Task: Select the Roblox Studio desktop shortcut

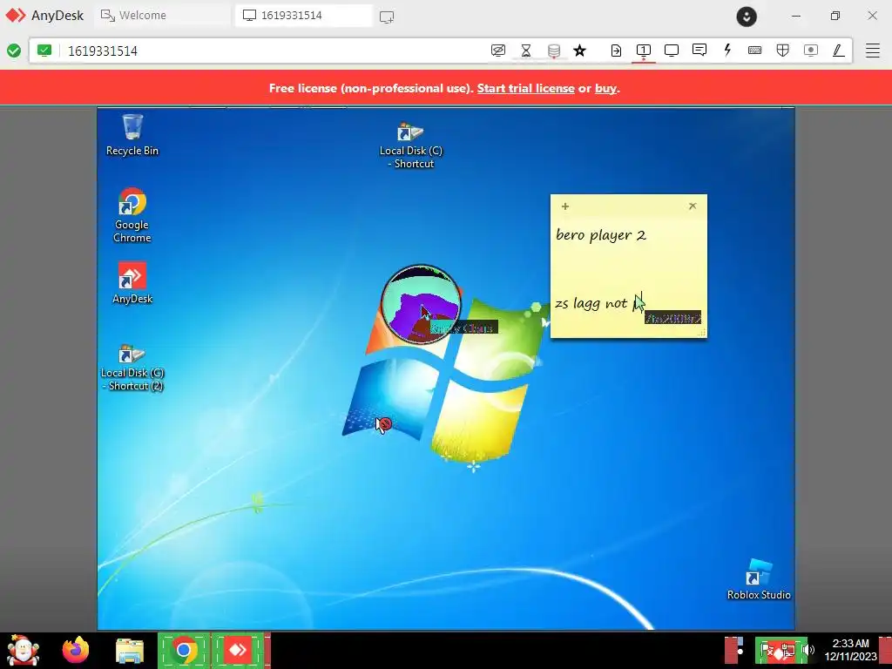Action: point(759,579)
